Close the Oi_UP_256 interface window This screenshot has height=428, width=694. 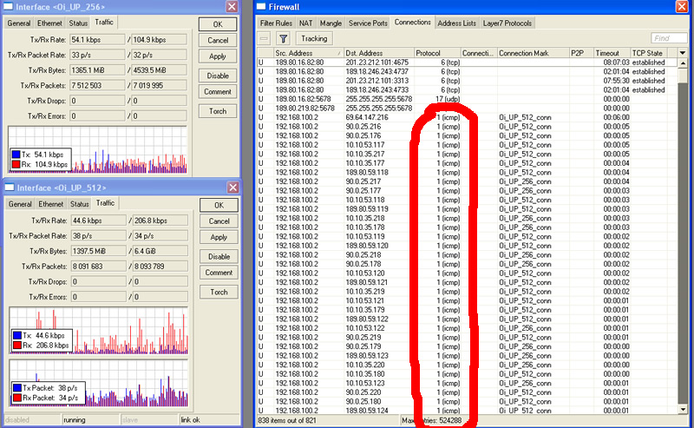pos(232,7)
